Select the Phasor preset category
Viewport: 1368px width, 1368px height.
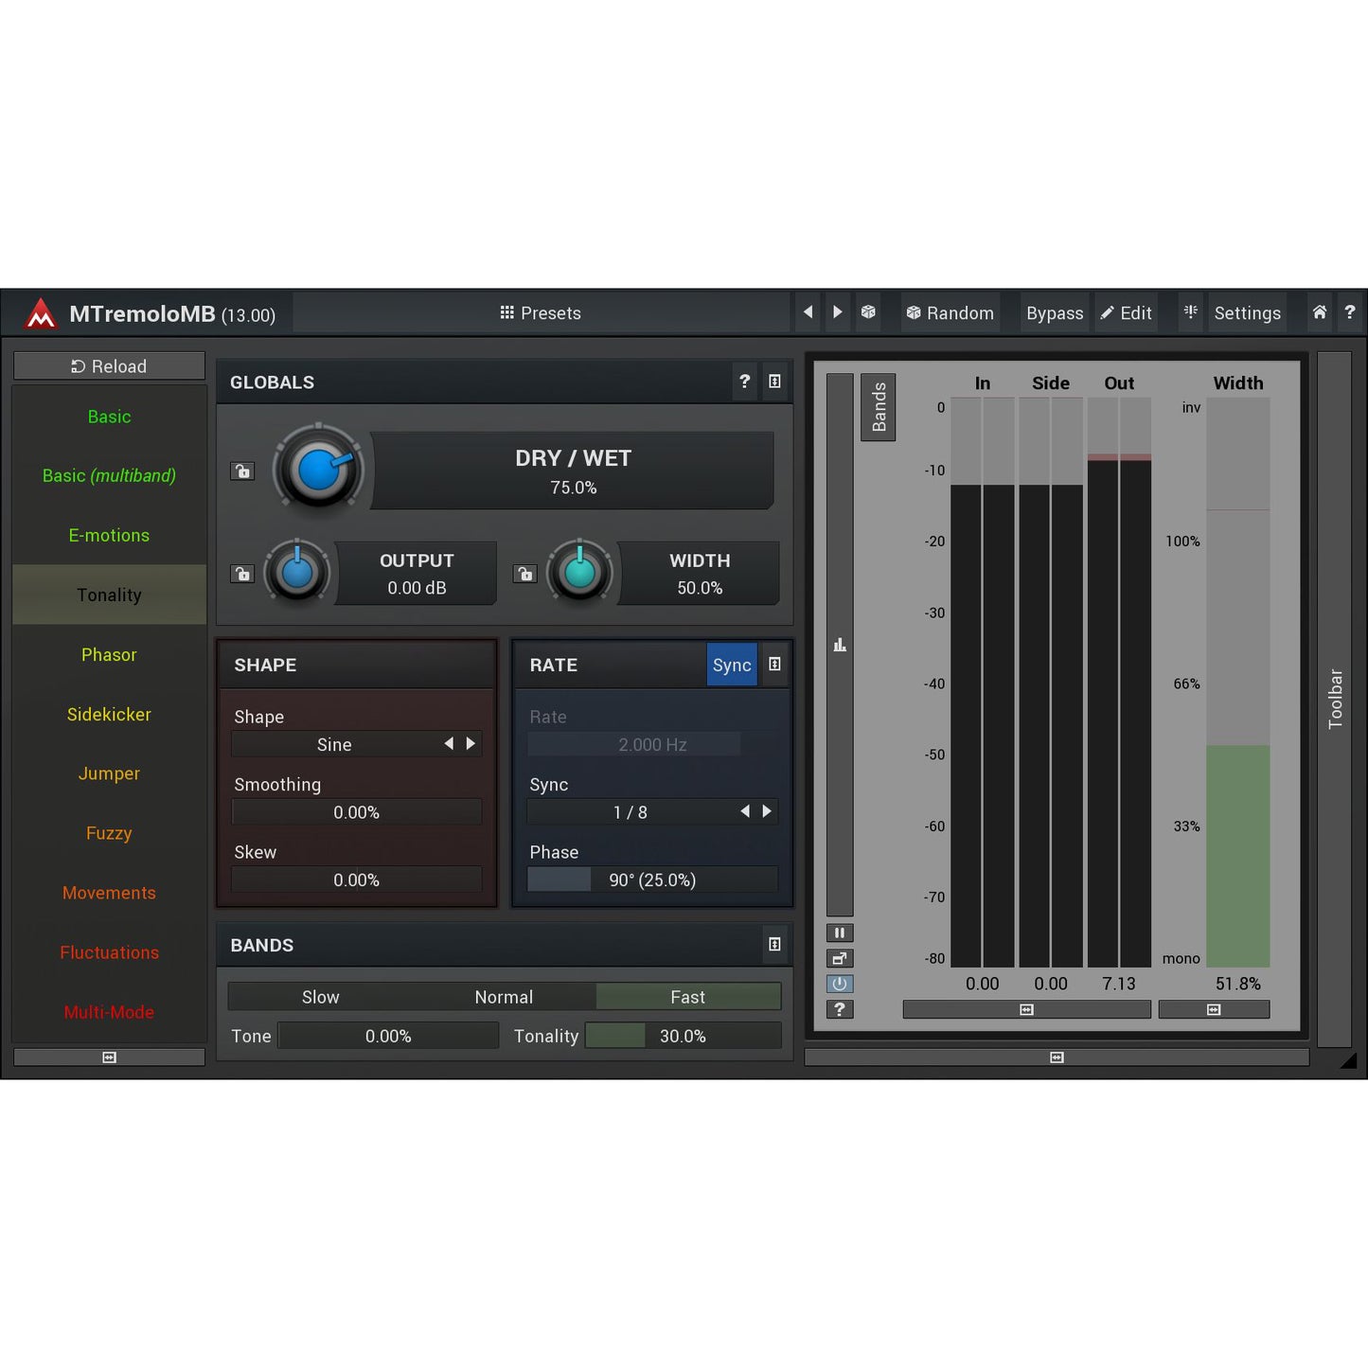point(109,654)
